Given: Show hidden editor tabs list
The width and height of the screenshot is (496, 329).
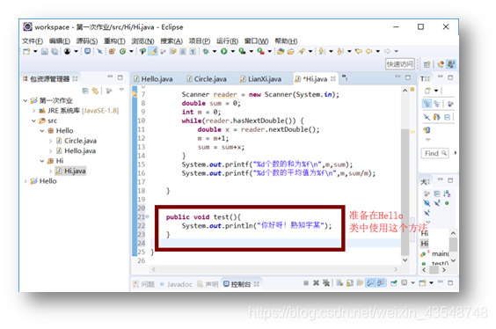Looking at the screenshot, I should coord(345,77).
